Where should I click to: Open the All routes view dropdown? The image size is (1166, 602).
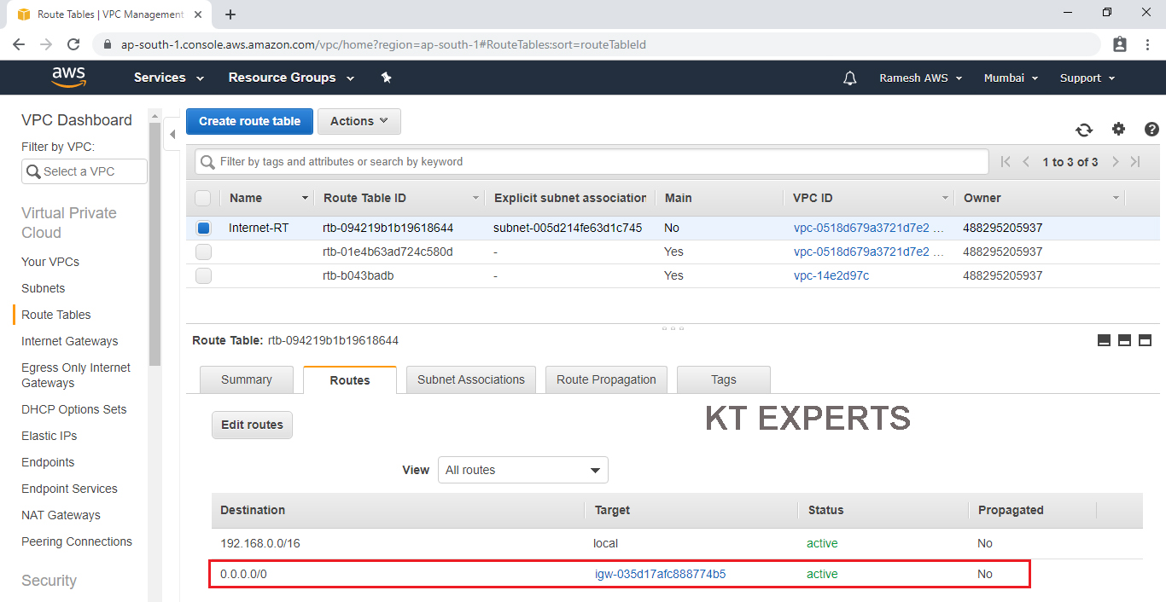[522, 470]
